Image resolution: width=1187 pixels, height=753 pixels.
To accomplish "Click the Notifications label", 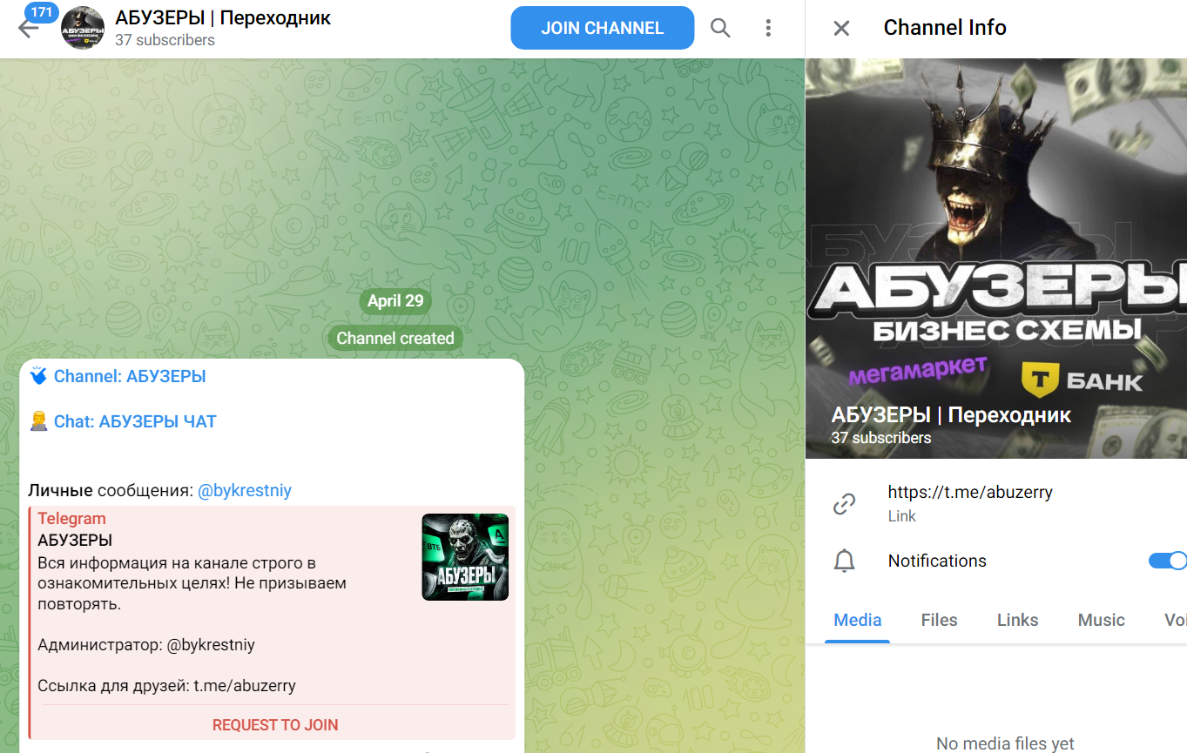I will [x=937, y=561].
